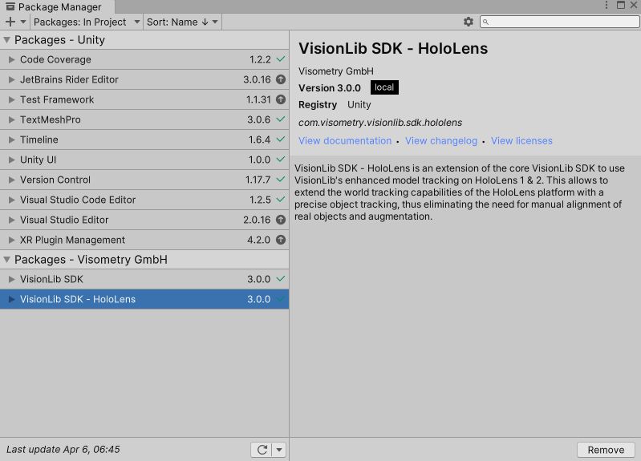
Task: Focus the package search field
Action: pos(559,22)
